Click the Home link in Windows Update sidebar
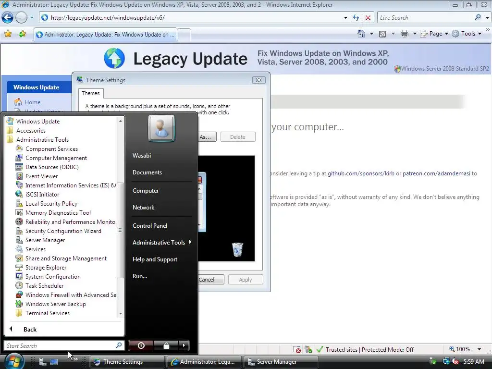492x369 pixels. (32, 102)
